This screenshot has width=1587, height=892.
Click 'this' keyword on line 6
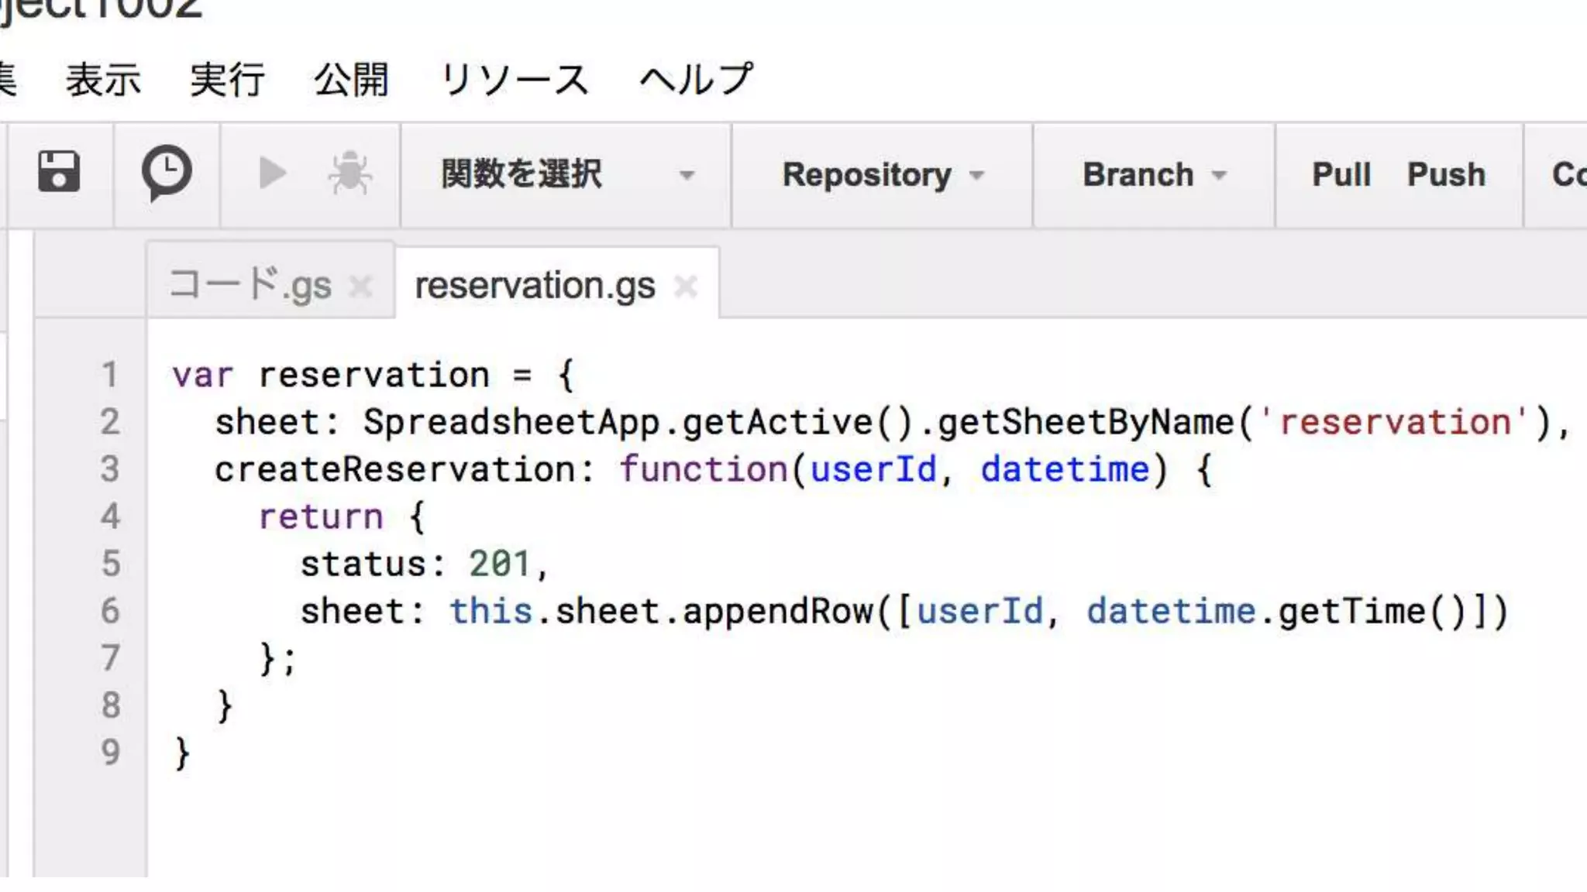click(491, 612)
